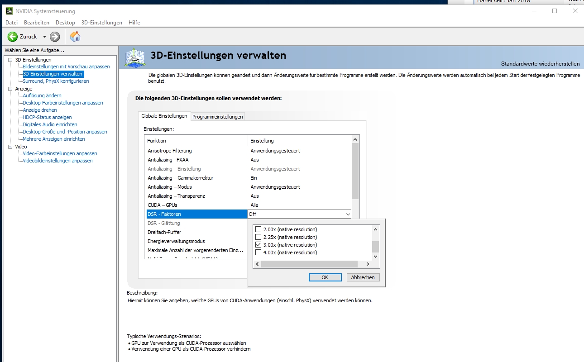The height and width of the screenshot is (362, 584).
Task: Click the forward arrow icon in the toolbar
Action: pos(55,37)
